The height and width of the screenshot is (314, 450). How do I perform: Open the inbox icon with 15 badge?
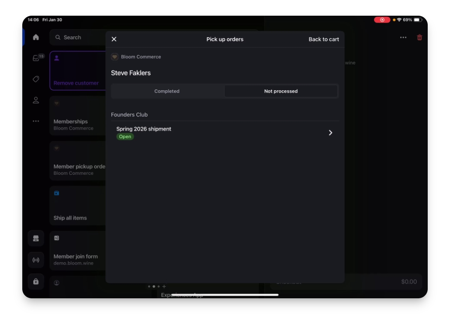pyautogui.click(x=36, y=58)
